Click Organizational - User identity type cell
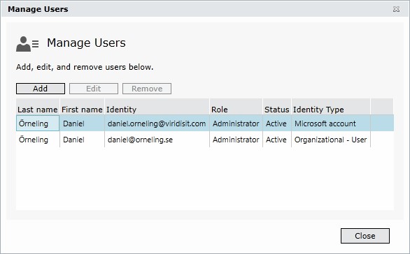 pos(331,140)
